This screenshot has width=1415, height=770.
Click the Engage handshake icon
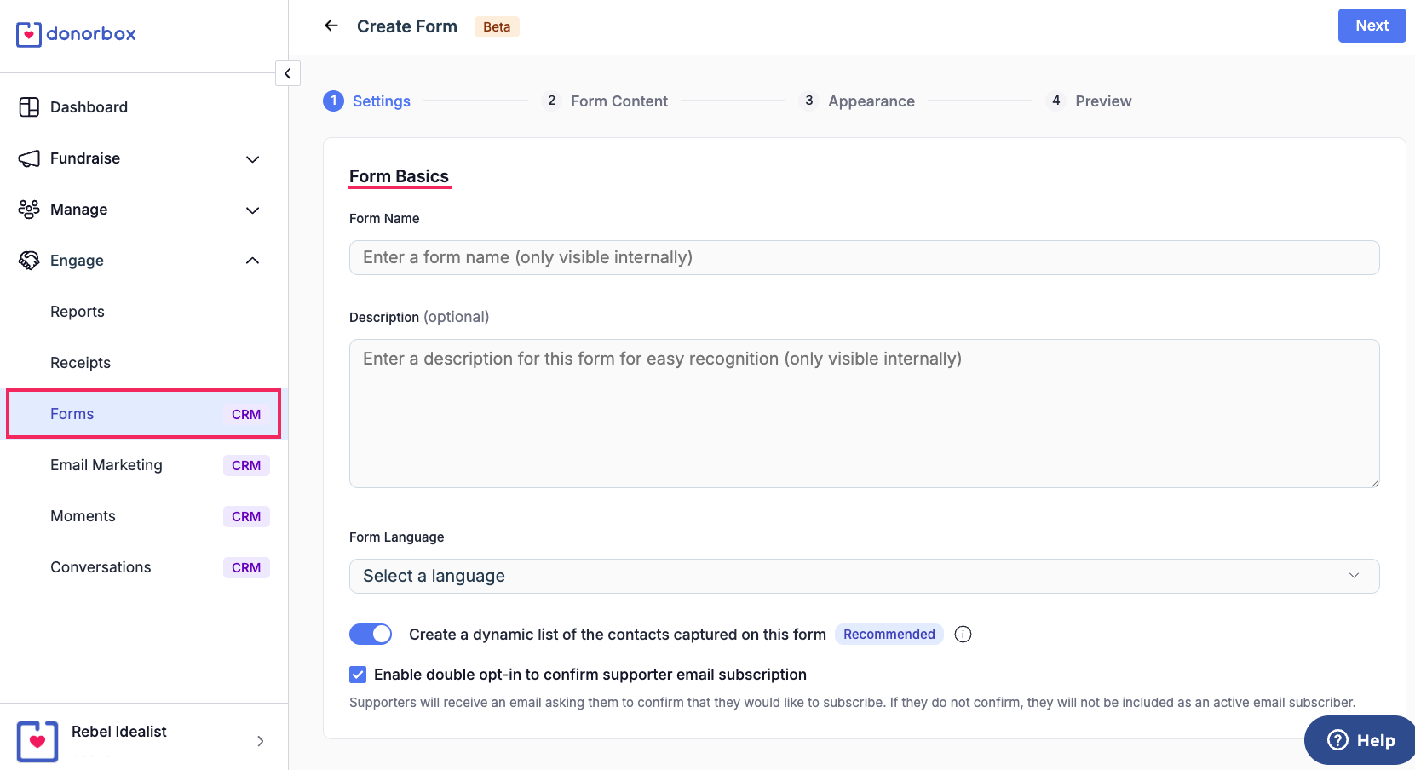[29, 261]
